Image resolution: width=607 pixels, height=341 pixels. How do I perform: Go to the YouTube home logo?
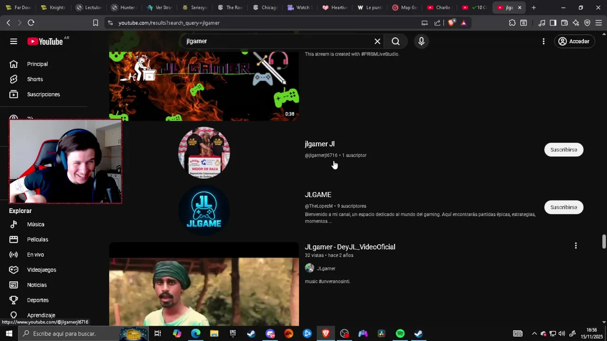click(45, 41)
